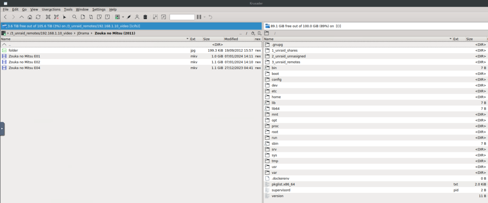Go forward using the Forward arrow
Screen dimensions: 488x203
(13, 17)
